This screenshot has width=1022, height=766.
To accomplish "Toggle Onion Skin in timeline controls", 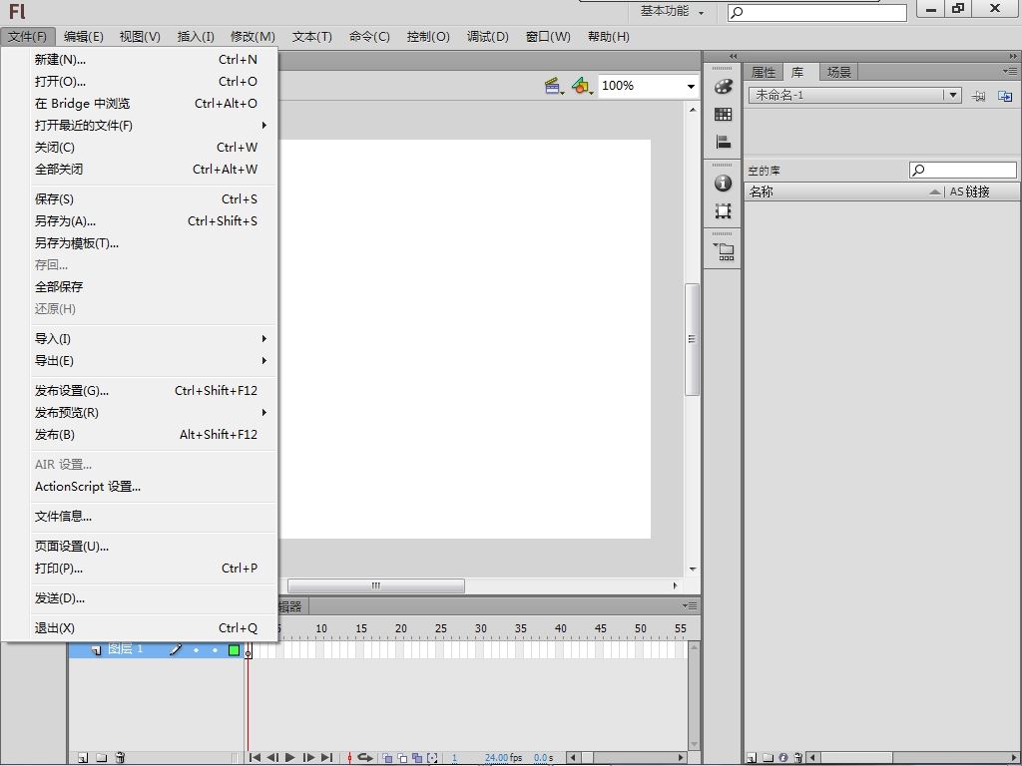I will [x=388, y=758].
